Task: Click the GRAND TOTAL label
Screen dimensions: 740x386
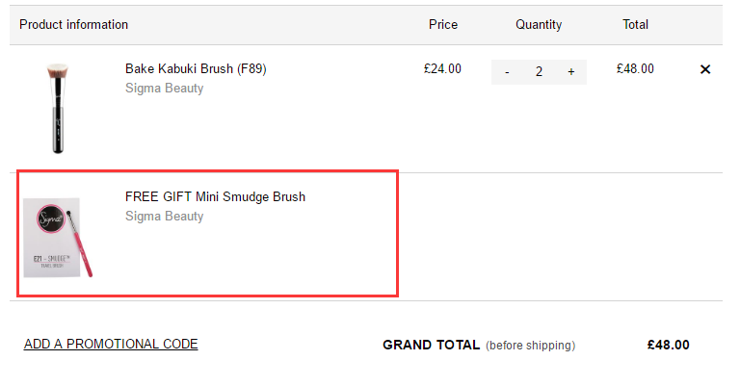Action: click(432, 345)
